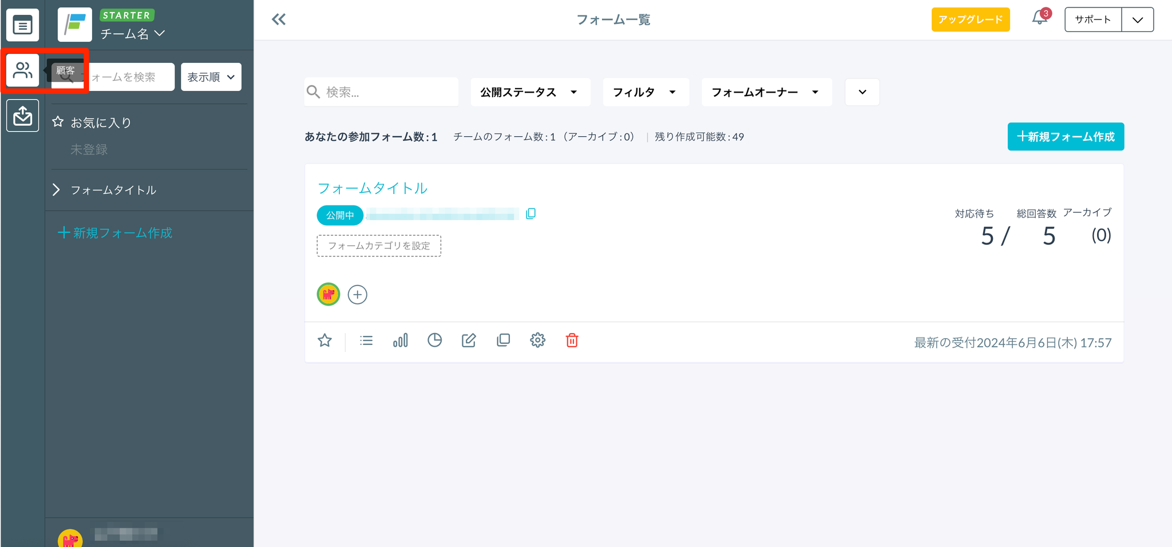Click the blue 新規フォーム作成 button
Viewport: 1172px width, 547px height.
click(x=1066, y=137)
